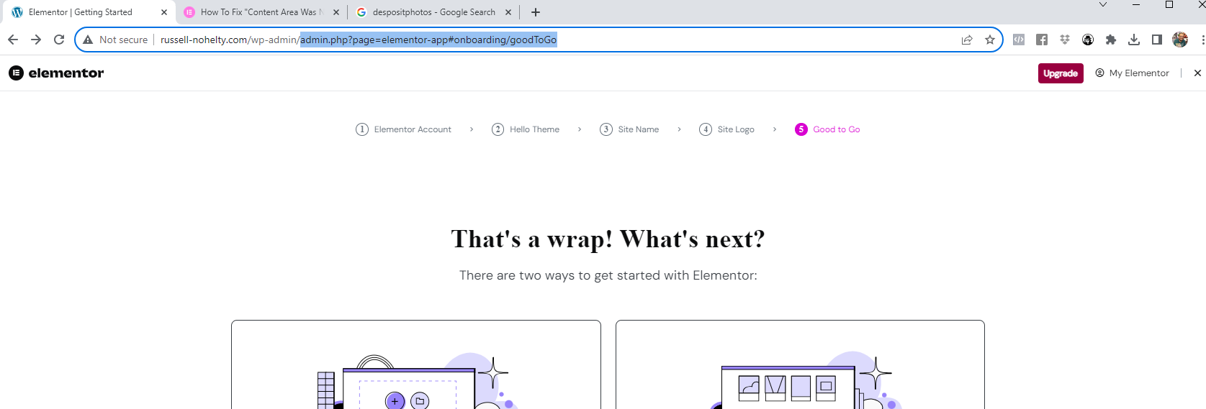Open the spy hat extension icon

pos(1088,40)
